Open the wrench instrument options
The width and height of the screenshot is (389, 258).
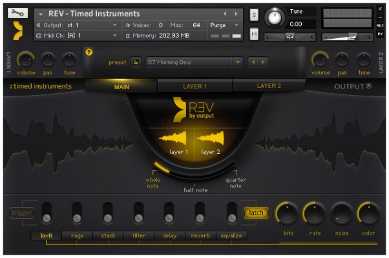(x=17, y=13)
